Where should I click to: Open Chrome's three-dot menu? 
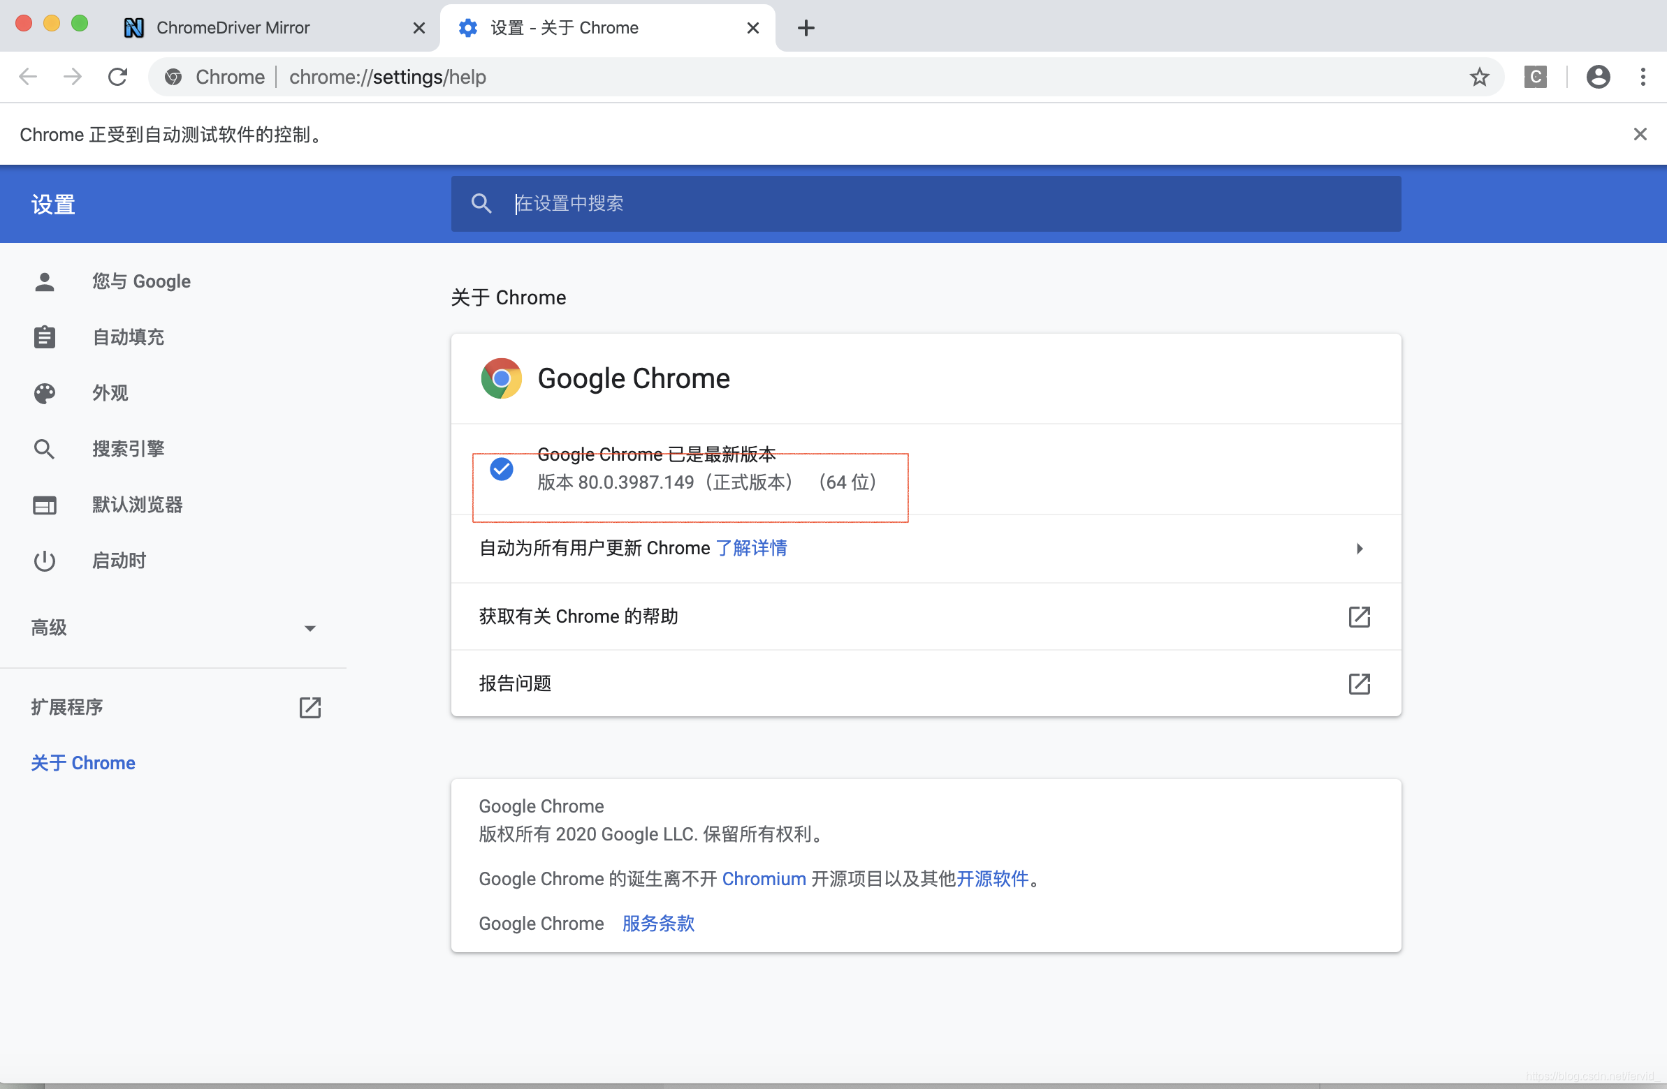coord(1643,77)
